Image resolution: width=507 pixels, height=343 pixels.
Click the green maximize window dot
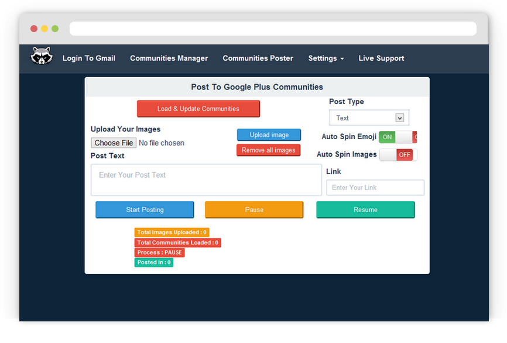point(55,29)
